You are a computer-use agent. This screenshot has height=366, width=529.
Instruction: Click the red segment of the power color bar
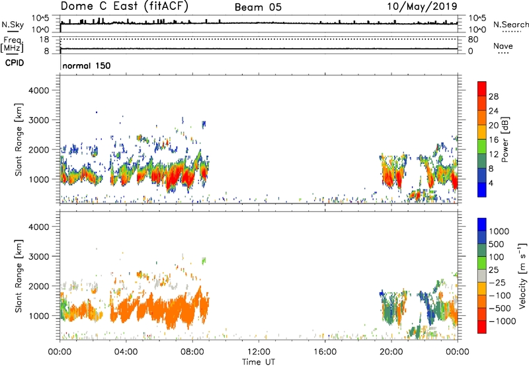click(x=482, y=89)
